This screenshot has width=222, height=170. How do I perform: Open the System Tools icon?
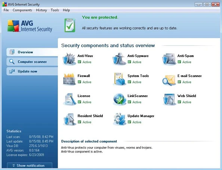pos(119,79)
